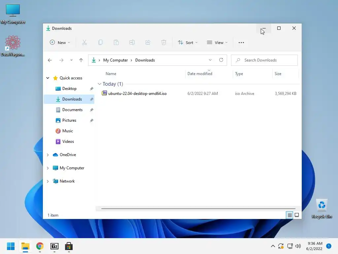This screenshot has width=338, height=254.
Task: Open the Recycle Bin on desktop
Action: point(322,209)
